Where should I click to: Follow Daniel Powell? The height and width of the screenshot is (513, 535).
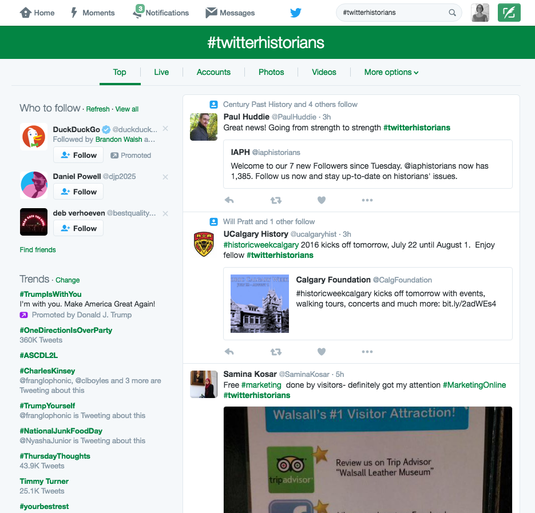tap(78, 192)
